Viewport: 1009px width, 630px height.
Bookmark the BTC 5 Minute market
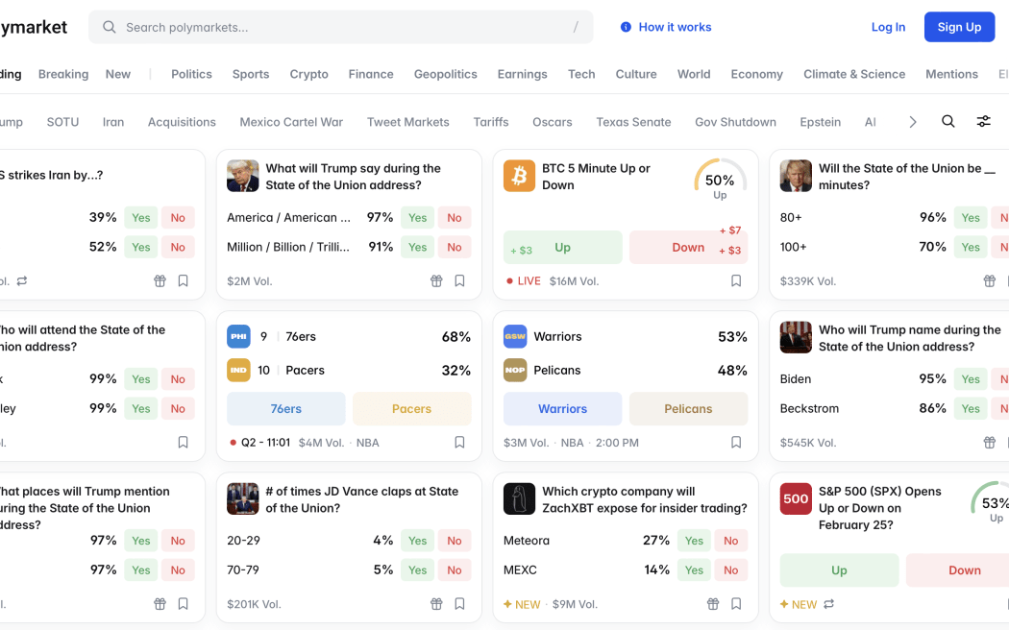coord(736,281)
